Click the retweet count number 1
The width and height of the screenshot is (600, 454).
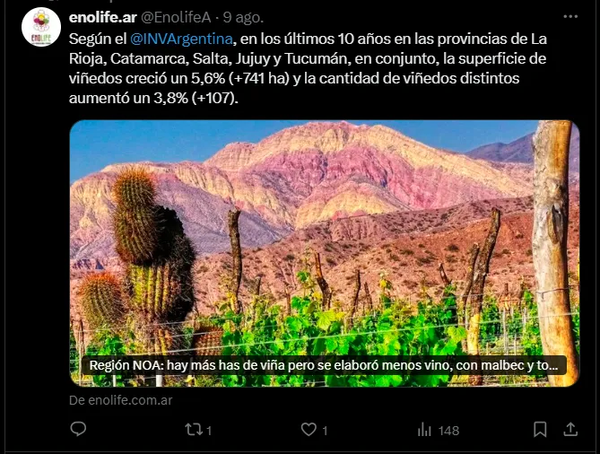click(x=209, y=431)
